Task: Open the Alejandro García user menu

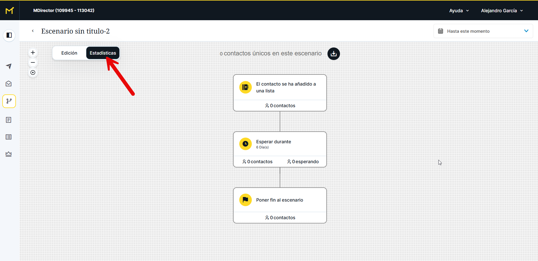Action: coord(502,11)
